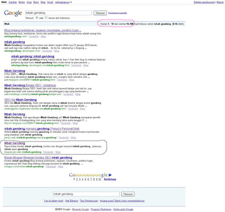Focus the bottom search input field
The width and height of the screenshot is (225, 212).
click(x=86, y=194)
